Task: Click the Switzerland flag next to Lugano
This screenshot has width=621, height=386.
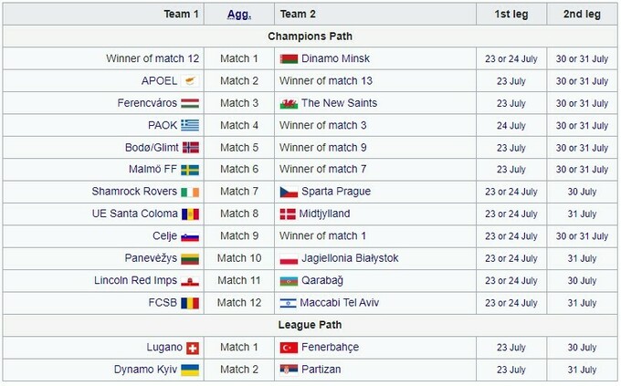Action: pyautogui.click(x=192, y=348)
